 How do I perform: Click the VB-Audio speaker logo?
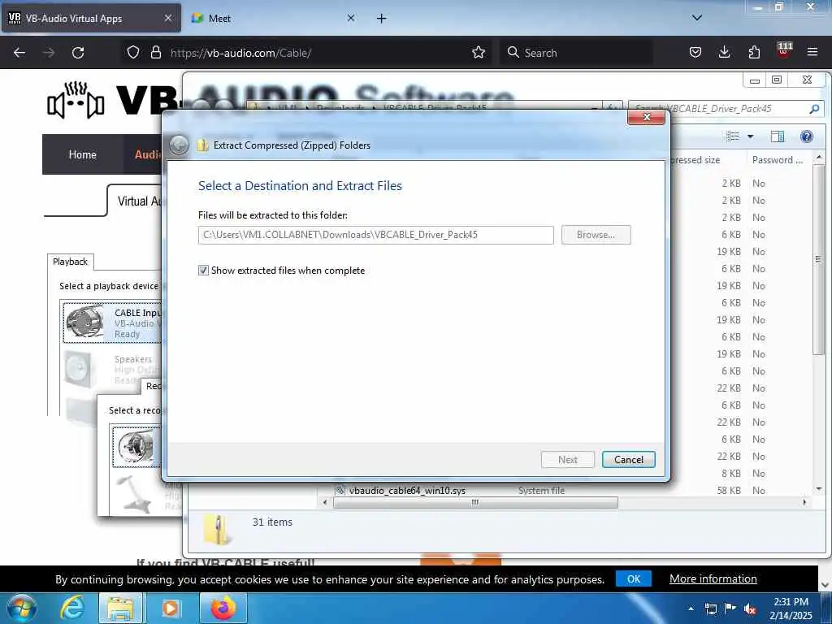[x=76, y=99]
